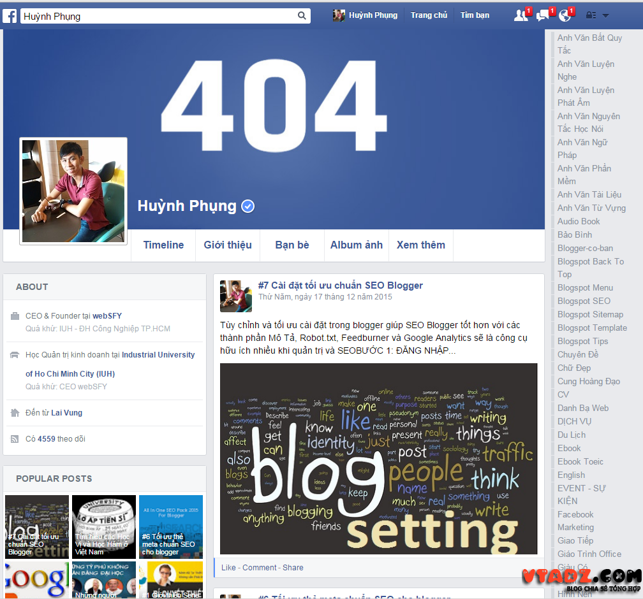Click verified badge beside profile name

pyautogui.click(x=248, y=206)
